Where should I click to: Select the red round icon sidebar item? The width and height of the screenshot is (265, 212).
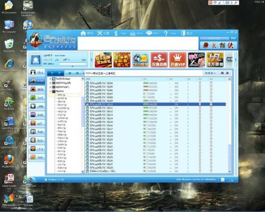pyautogui.click(x=37, y=89)
